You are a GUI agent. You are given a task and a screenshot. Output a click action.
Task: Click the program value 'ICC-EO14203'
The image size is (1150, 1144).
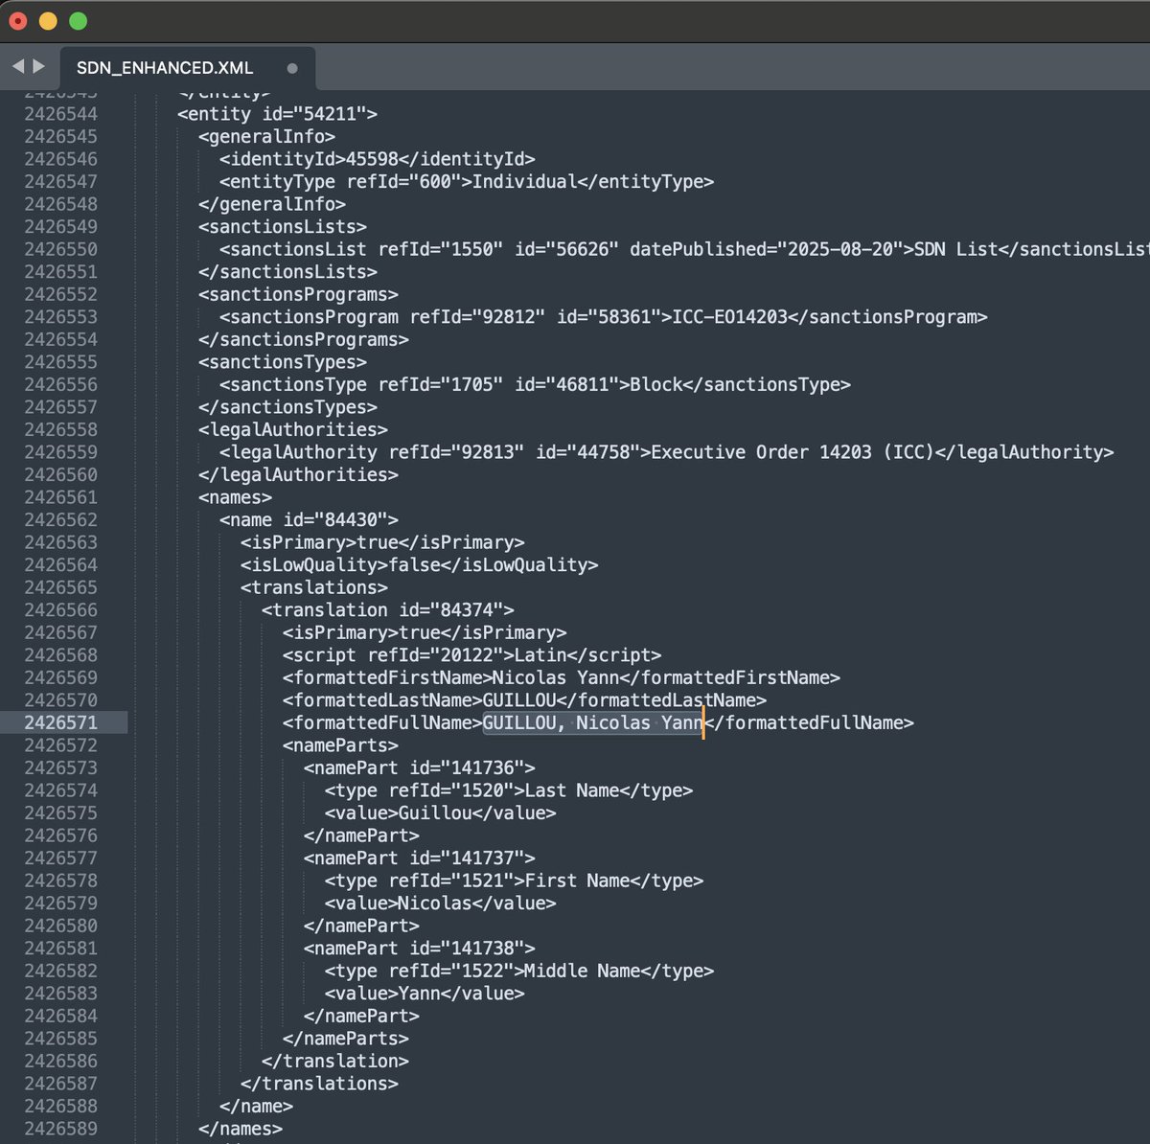(730, 317)
